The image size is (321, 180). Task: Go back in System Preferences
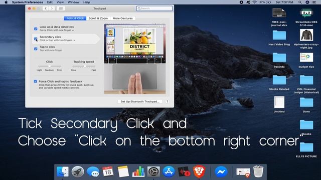pos(46,8)
